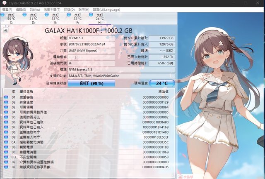Click status orb for attribute 0D 不安全關機
The width and height of the screenshot is (265, 179).
tap(6, 157)
